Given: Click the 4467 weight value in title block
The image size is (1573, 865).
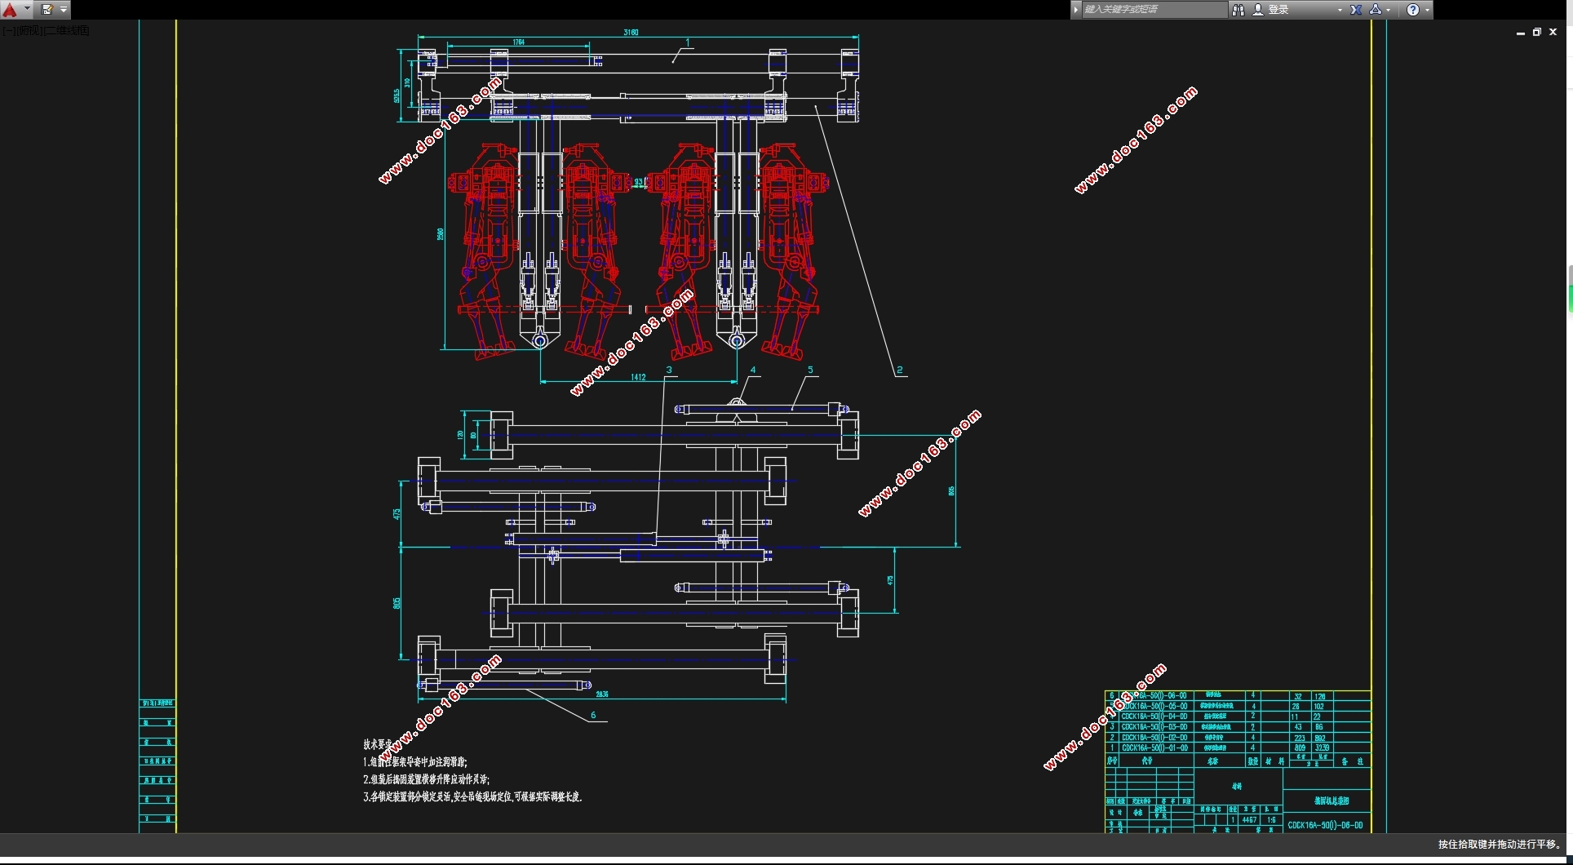Looking at the screenshot, I should click(1249, 820).
